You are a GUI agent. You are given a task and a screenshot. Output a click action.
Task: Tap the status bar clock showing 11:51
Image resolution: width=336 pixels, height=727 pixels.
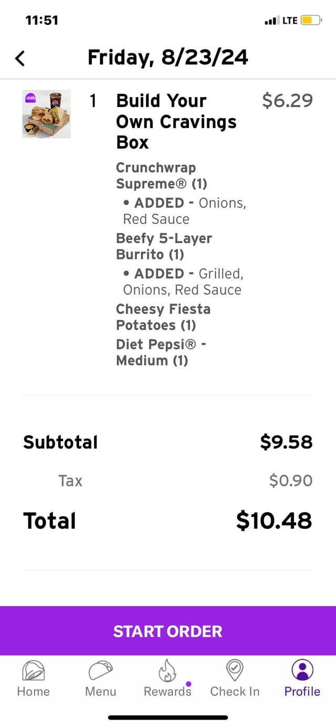42,20
